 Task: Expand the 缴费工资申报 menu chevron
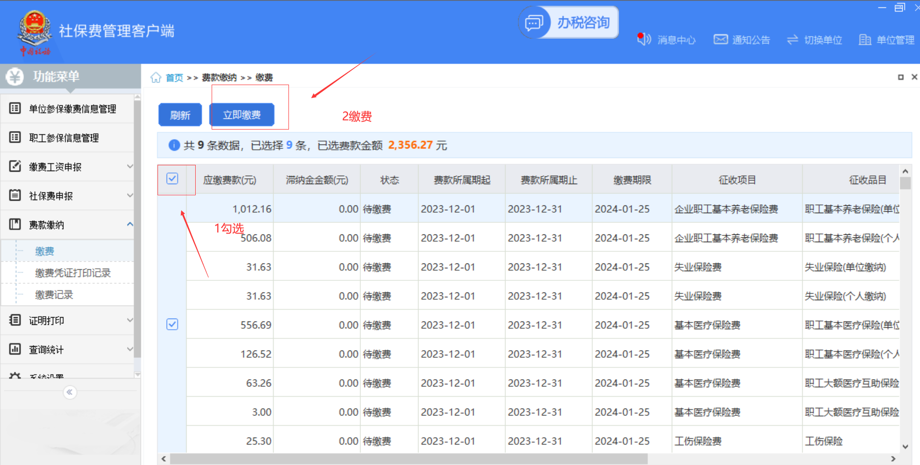[x=129, y=166]
